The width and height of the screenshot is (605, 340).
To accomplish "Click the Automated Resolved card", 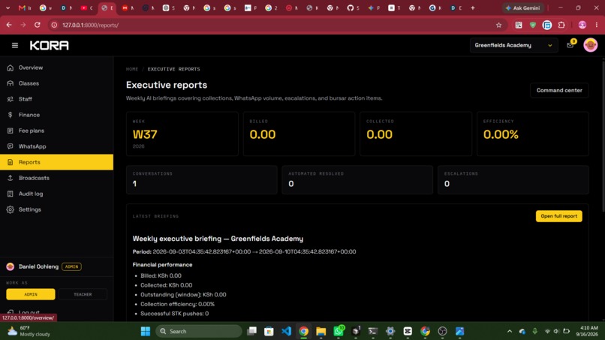I will pyautogui.click(x=357, y=180).
